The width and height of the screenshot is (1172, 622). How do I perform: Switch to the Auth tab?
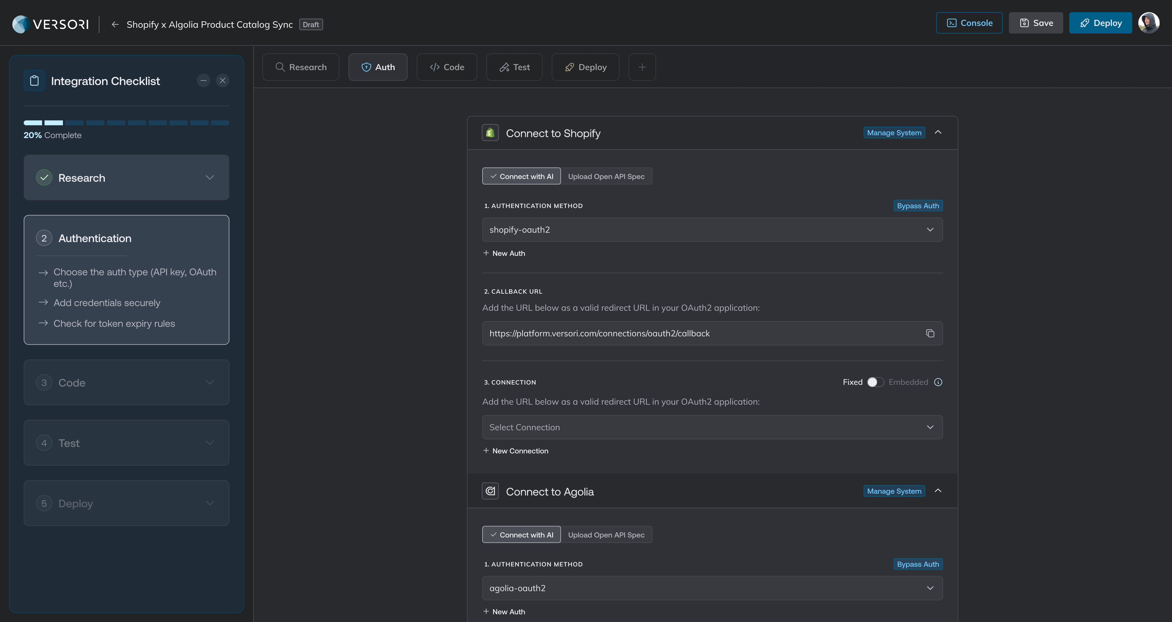pyautogui.click(x=378, y=67)
